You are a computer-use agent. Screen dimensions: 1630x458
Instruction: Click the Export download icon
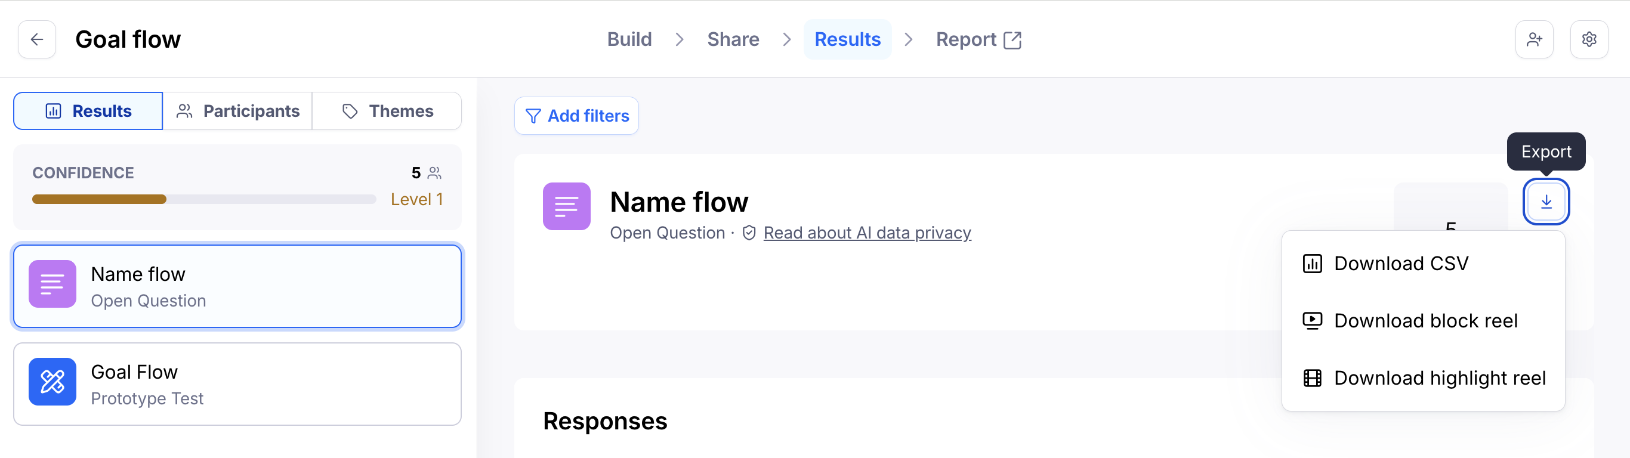tap(1546, 202)
